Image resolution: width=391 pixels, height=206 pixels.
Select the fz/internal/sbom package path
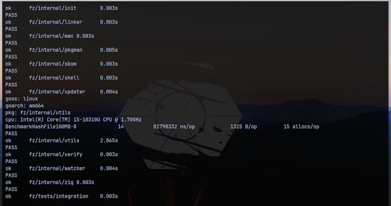[x=53, y=64]
